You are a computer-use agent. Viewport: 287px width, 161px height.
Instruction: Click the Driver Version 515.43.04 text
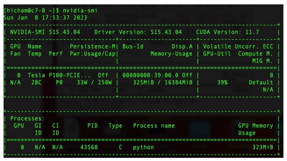coord(138,32)
